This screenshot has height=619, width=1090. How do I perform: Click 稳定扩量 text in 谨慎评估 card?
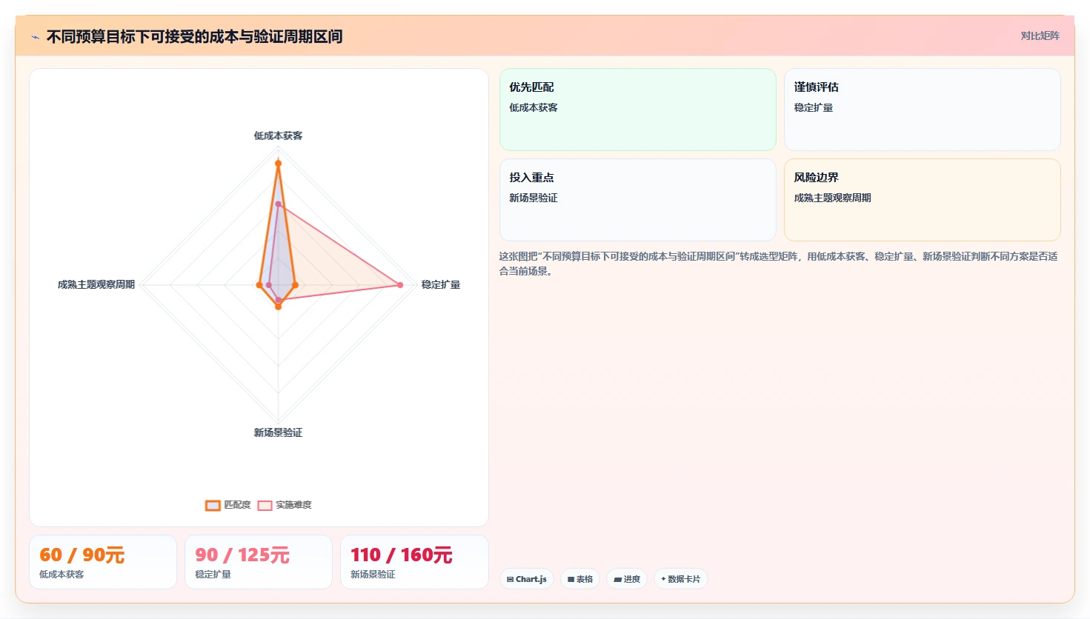814,107
